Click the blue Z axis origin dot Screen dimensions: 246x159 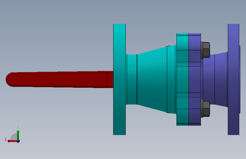click(18, 141)
